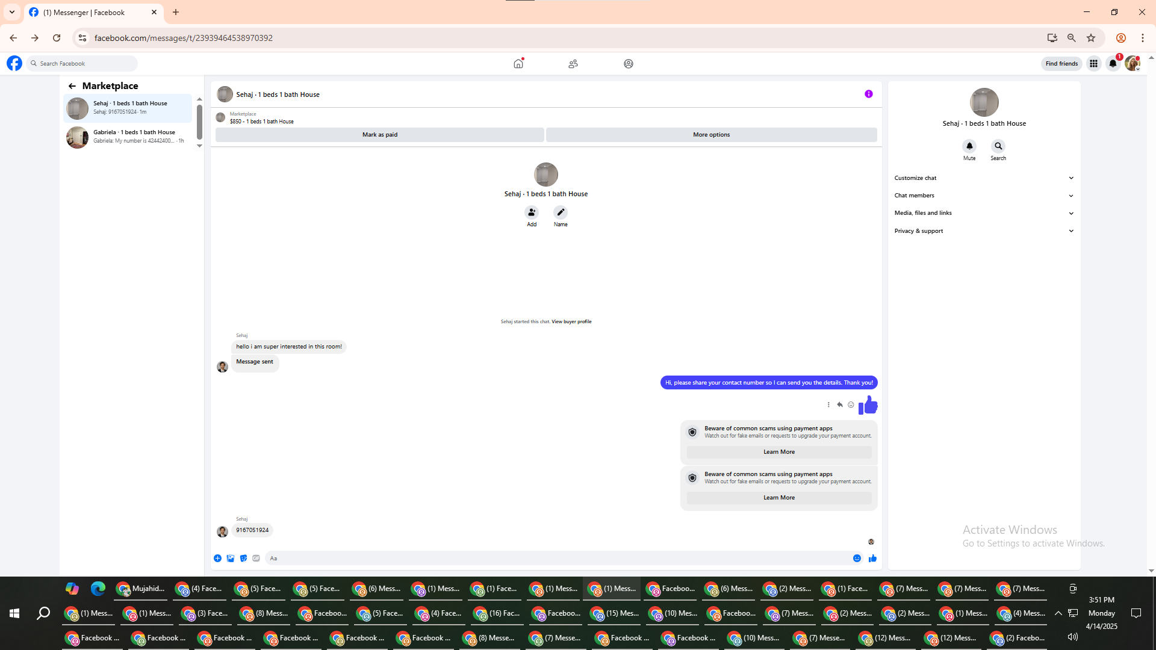Open conversation information purple icon

(868, 94)
